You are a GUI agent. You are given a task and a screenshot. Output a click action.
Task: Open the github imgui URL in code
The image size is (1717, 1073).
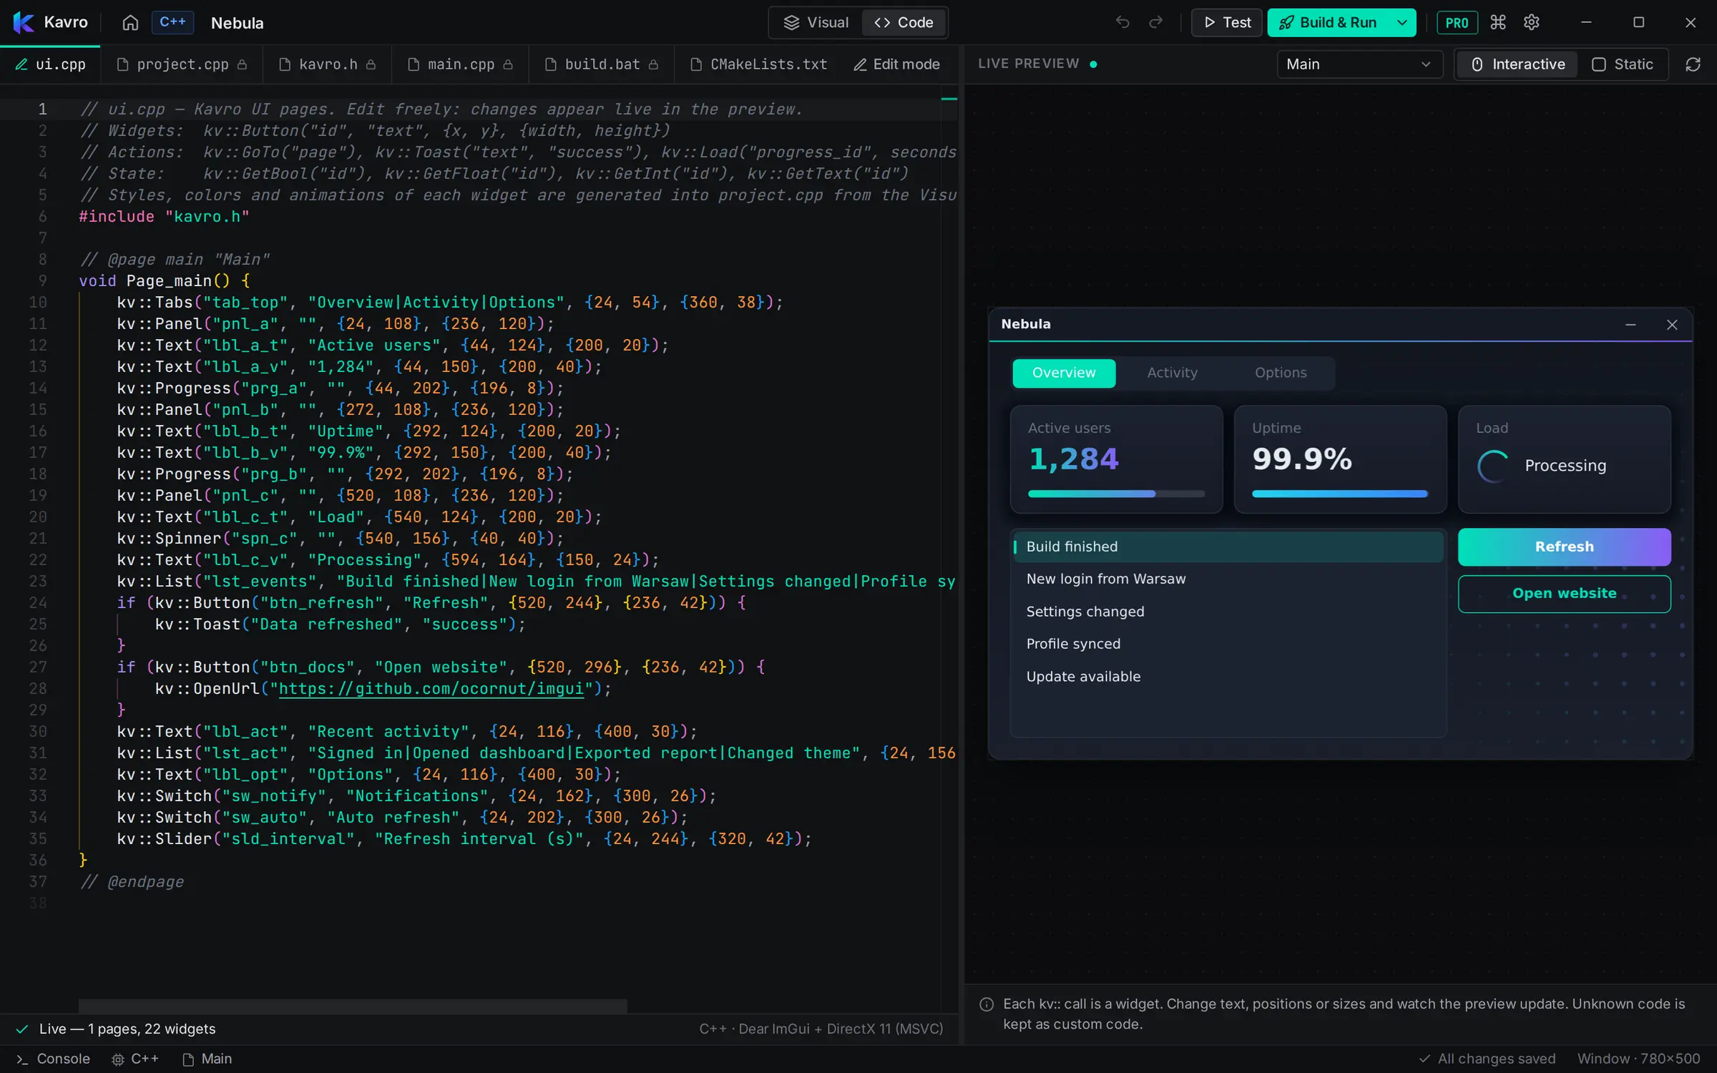[x=431, y=689]
